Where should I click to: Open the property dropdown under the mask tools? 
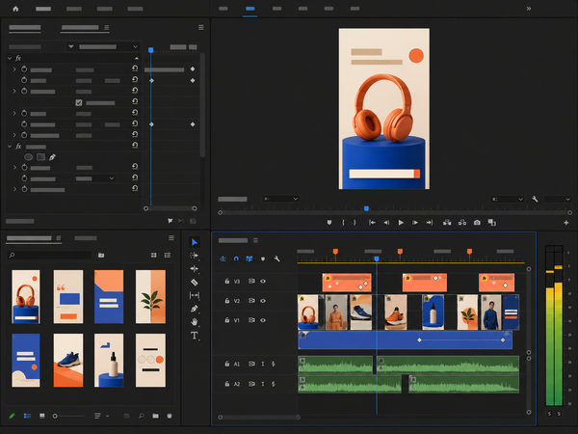(95, 178)
